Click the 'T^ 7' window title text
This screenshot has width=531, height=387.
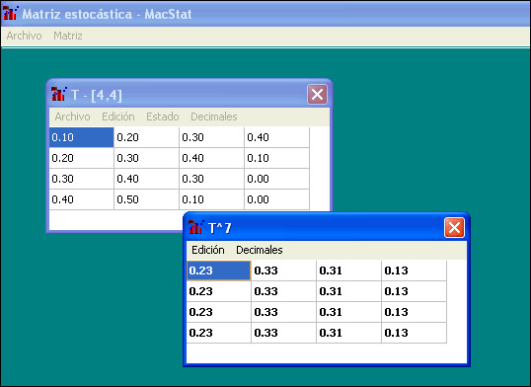click(x=220, y=228)
